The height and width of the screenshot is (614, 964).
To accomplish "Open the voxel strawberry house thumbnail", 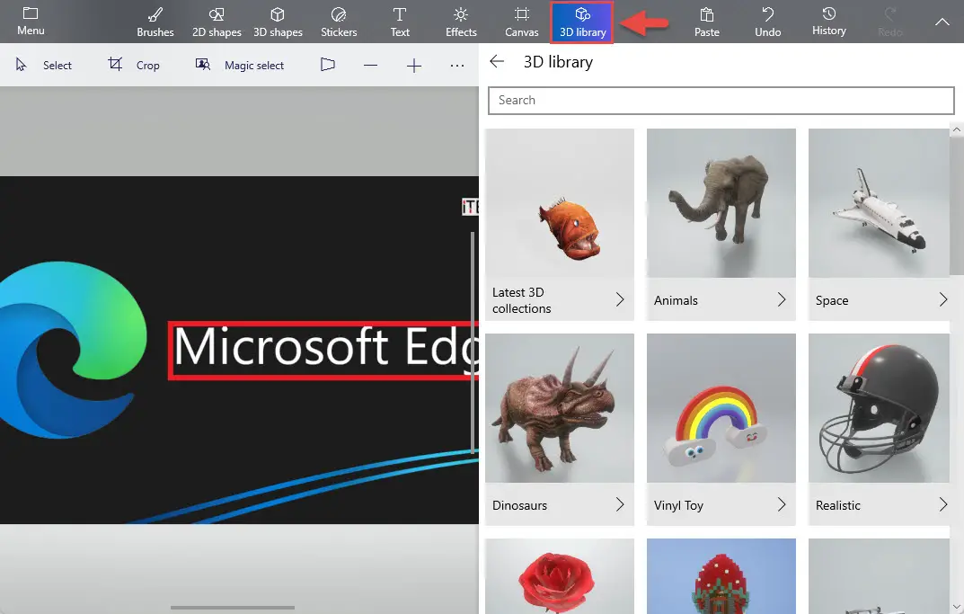I will (721, 576).
